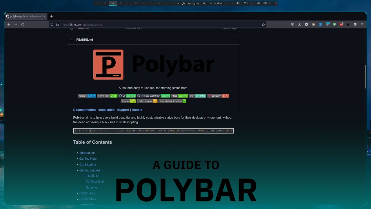
Task: Jump to Installation sub-item in contents
Action: 93,176
